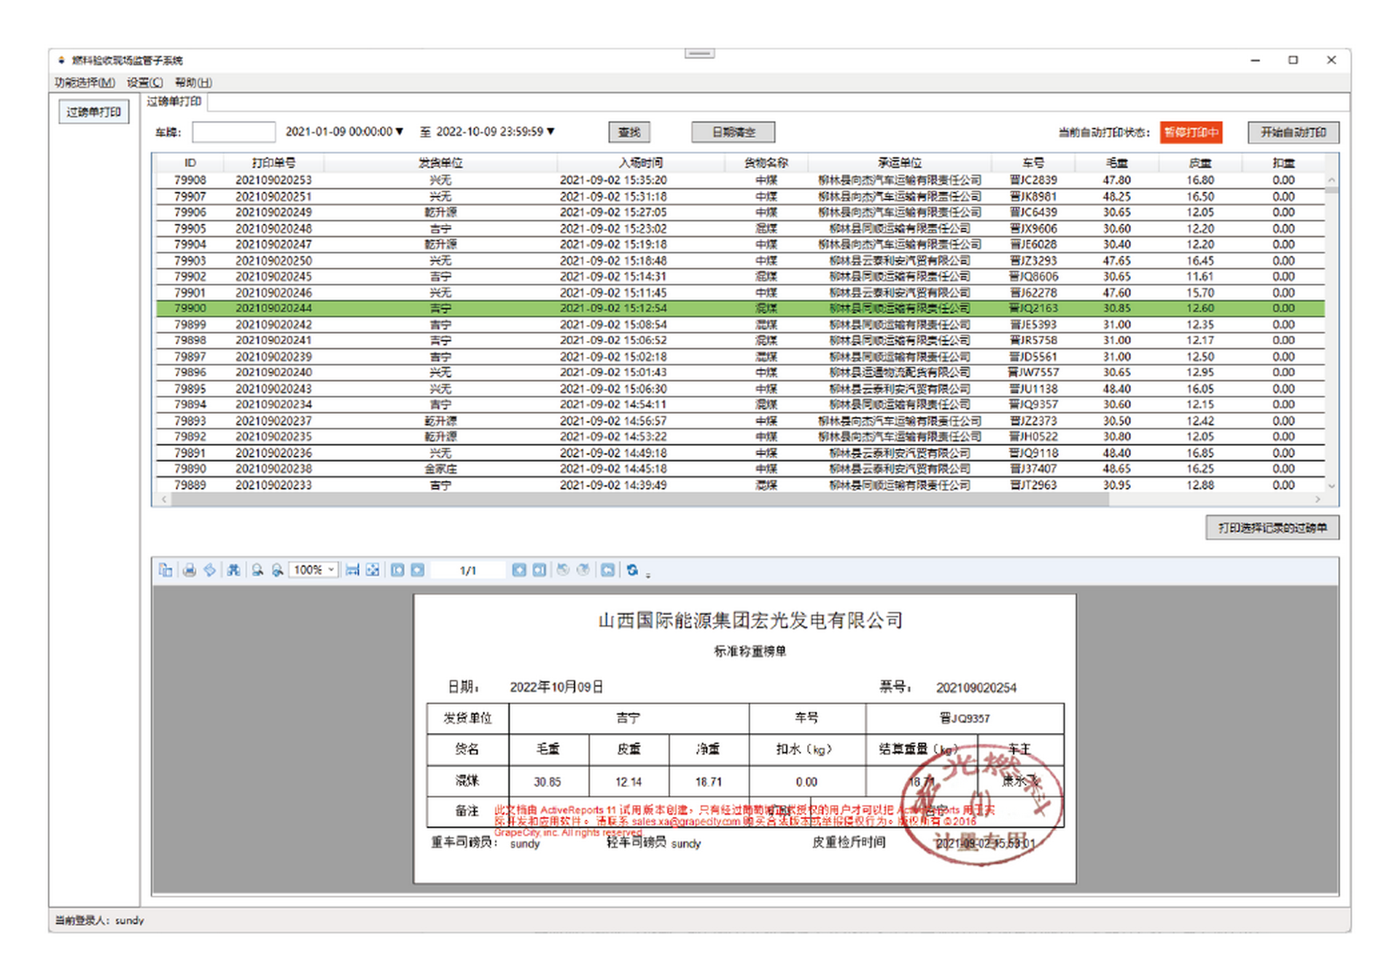The image size is (1400, 980).
Task: Click the 开始自动打印 button
Action: [x=1293, y=133]
